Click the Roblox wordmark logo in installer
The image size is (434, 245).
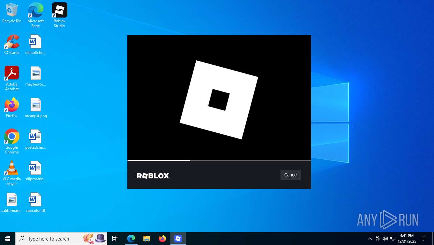click(153, 176)
